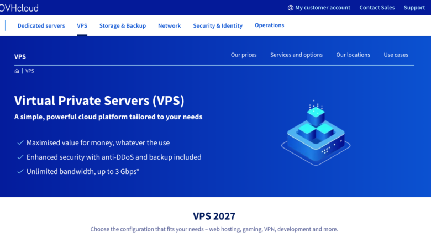Image resolution: width=431 pixels, height=243 pixels.
Task: Click 'Enhanced security with anti-DDoS and backup included'
Action: coord(114,157)
